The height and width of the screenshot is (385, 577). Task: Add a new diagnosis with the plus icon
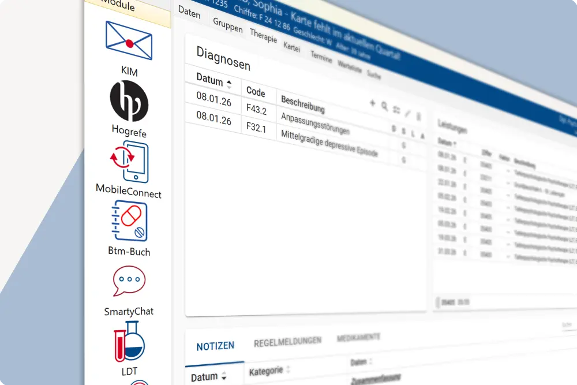click(372, 103)
